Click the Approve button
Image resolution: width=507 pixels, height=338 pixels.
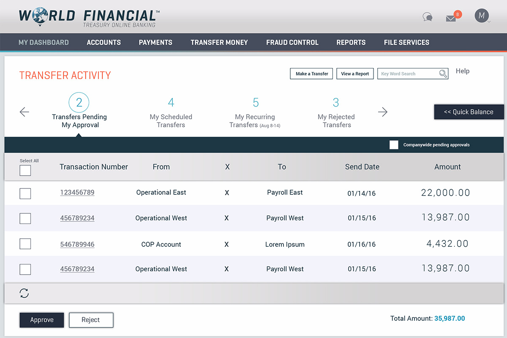(42, 320)
